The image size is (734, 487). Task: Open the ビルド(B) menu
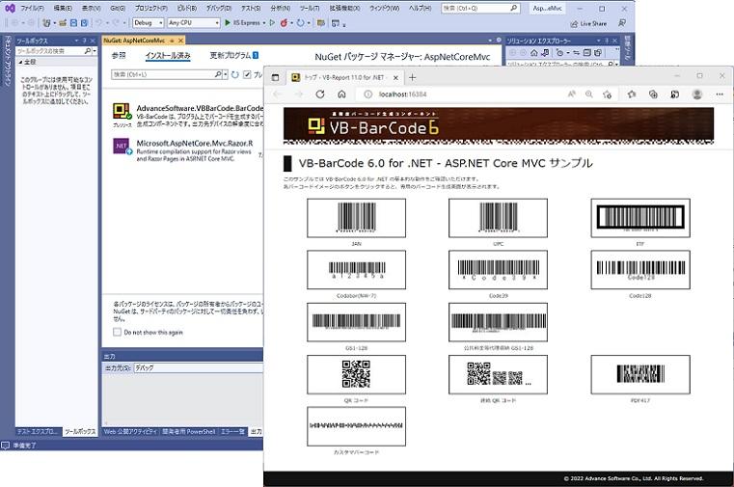coord(186,8)
